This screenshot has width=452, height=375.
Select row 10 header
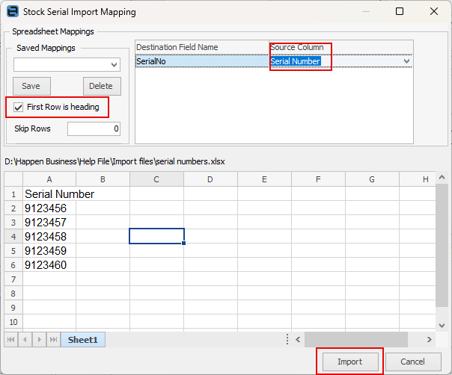(x=13, y=321)
